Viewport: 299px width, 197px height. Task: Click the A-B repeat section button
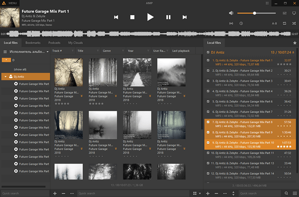pyautogui.click(x=274, y=22)
